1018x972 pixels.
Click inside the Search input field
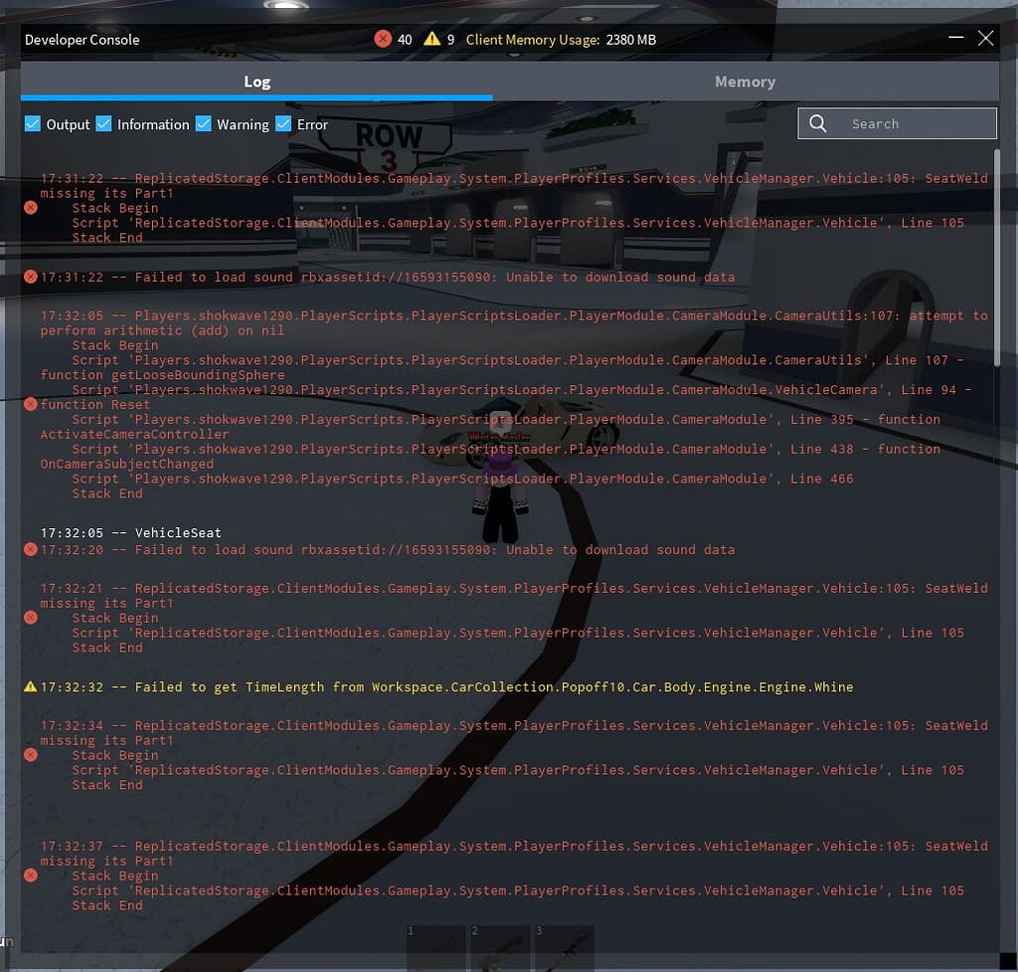click(x=915, y=123)
